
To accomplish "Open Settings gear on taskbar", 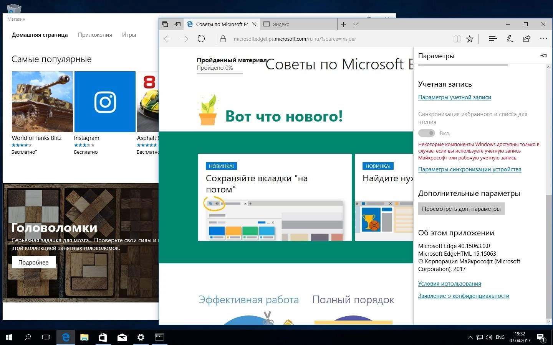I will (x=141, y=337).
